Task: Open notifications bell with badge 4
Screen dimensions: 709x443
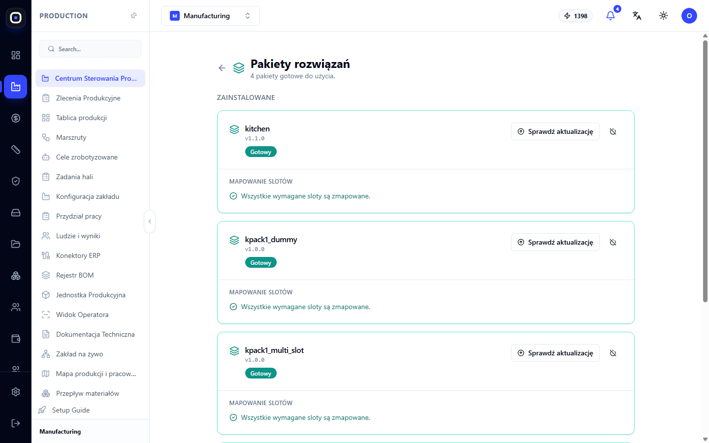Action: [611, 16]
